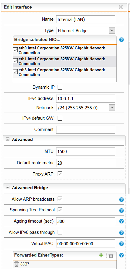Screen dimensions: 130x269
Task: Add a new Forwarded EtherType with plus icon
Action: point(101,255)
